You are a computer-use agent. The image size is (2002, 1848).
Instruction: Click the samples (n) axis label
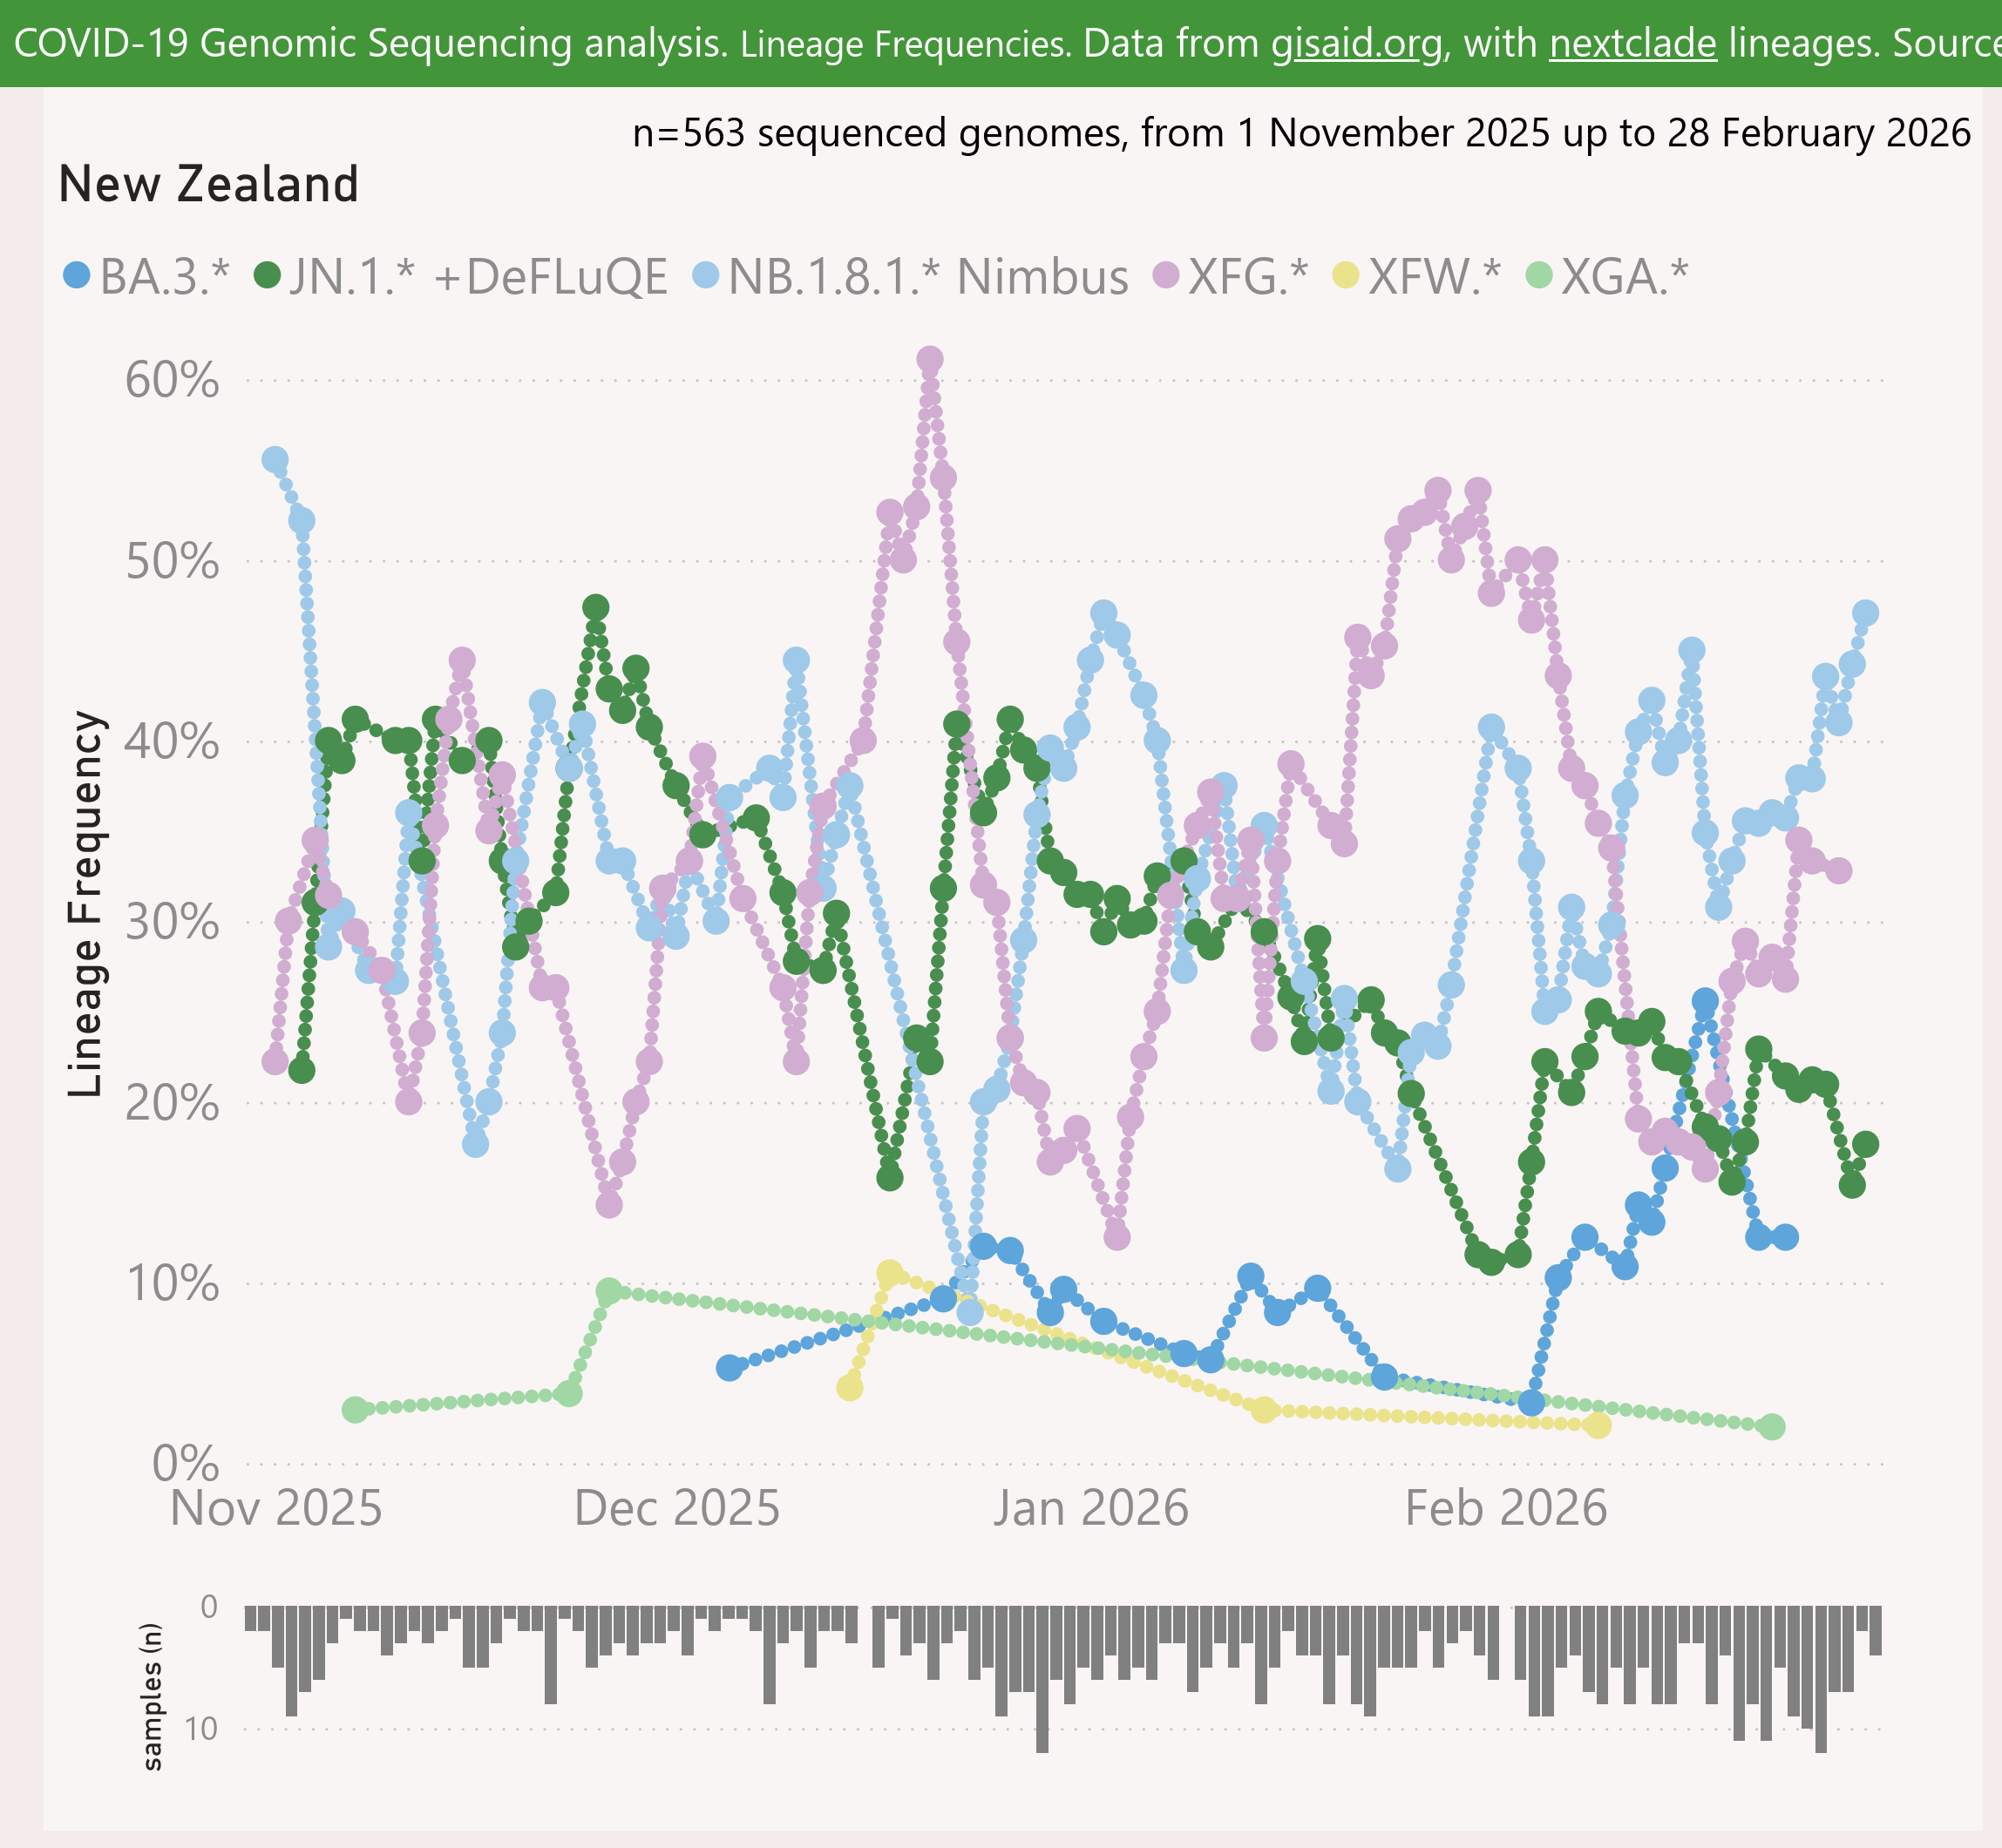tap(152, 1696)
